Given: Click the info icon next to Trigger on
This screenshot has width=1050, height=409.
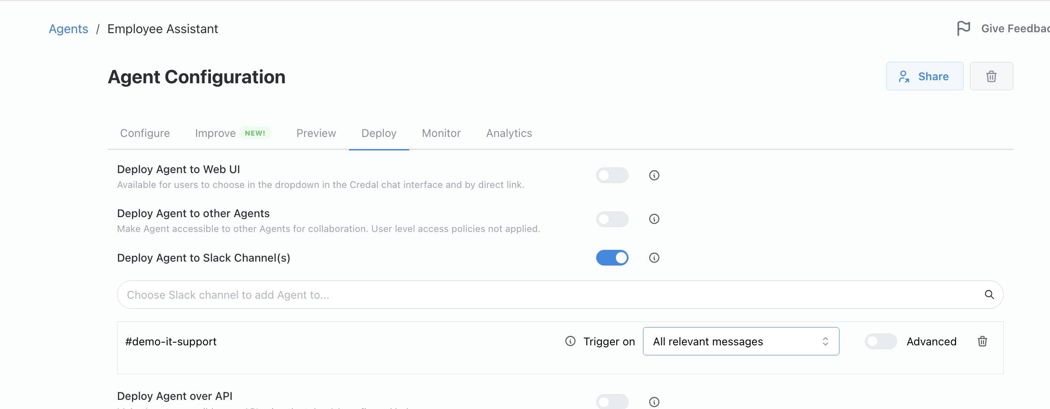Looking at the screenshot, I should [x=570, y=341].
